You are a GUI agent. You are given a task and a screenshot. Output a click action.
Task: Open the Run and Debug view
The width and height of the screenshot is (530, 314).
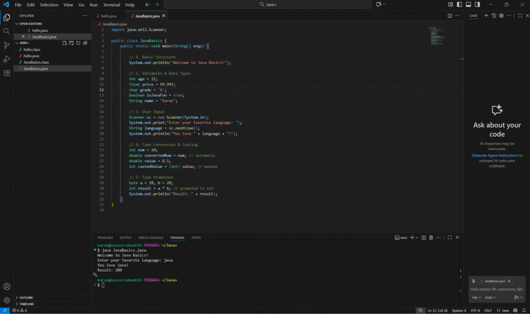click(6, 58)
